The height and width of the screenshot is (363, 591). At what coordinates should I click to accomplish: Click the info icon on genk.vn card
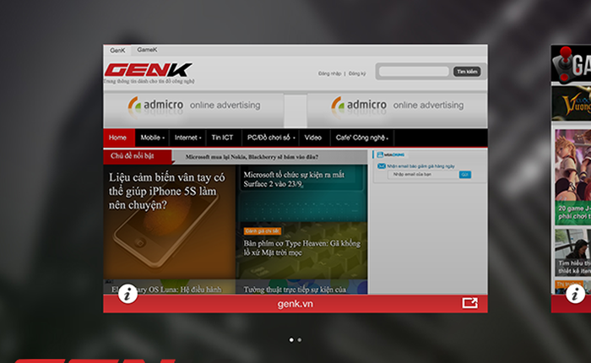127,294
